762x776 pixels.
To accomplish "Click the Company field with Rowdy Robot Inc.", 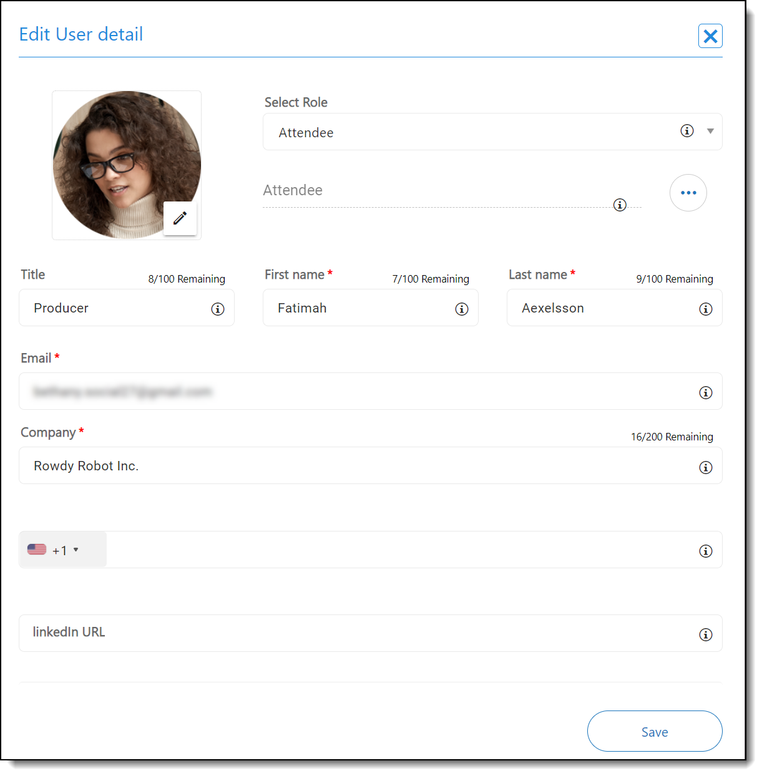I will [x=371, y=465].
